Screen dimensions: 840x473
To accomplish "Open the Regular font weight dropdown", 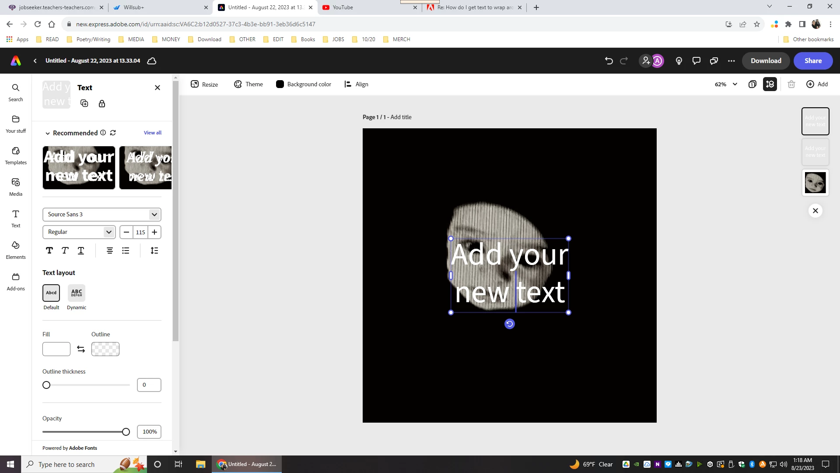I will point(79,232).
